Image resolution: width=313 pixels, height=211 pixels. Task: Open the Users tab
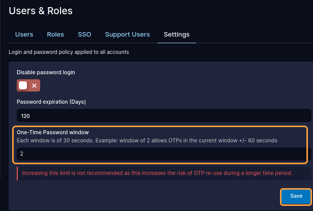click(24, 35)
